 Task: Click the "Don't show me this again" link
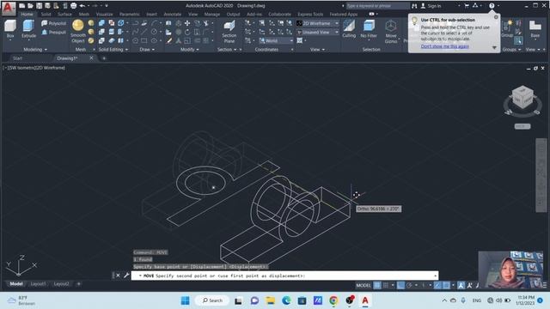pyautogui.click(x=444, y=46)
